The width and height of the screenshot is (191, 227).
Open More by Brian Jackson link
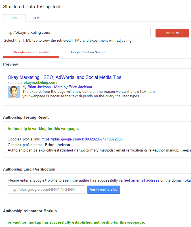(73, 87)
